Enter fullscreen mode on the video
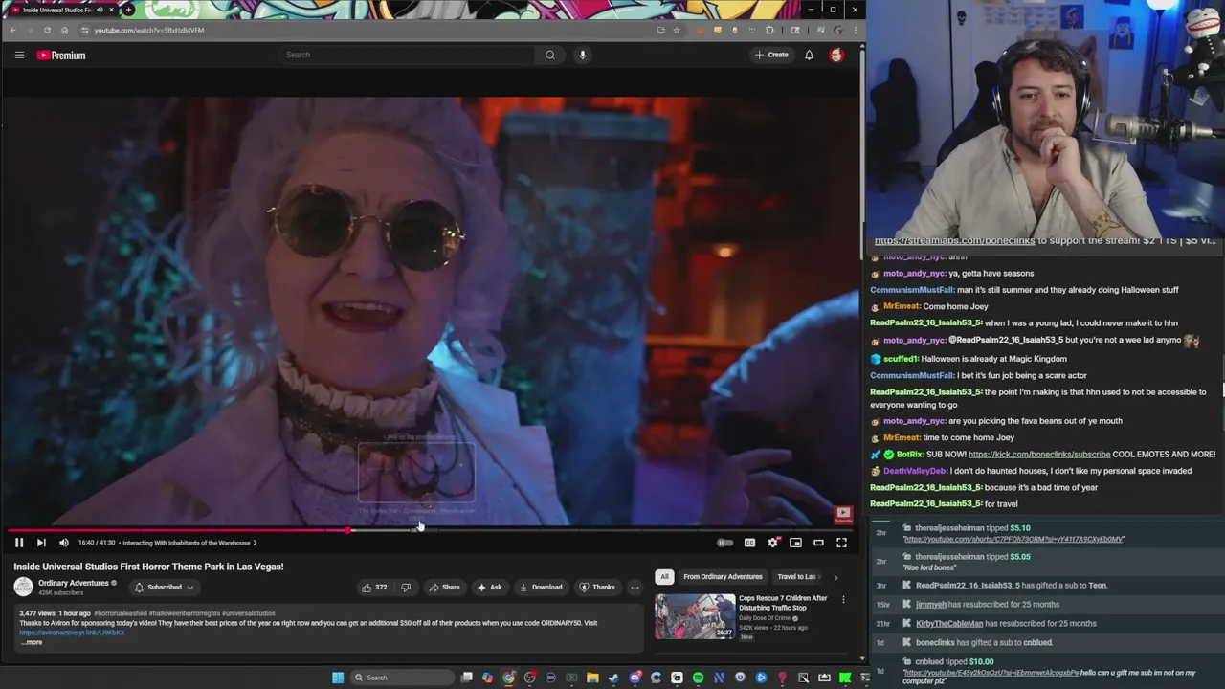Viewport: 1225px width, 689px height. [x=841, y=543]
